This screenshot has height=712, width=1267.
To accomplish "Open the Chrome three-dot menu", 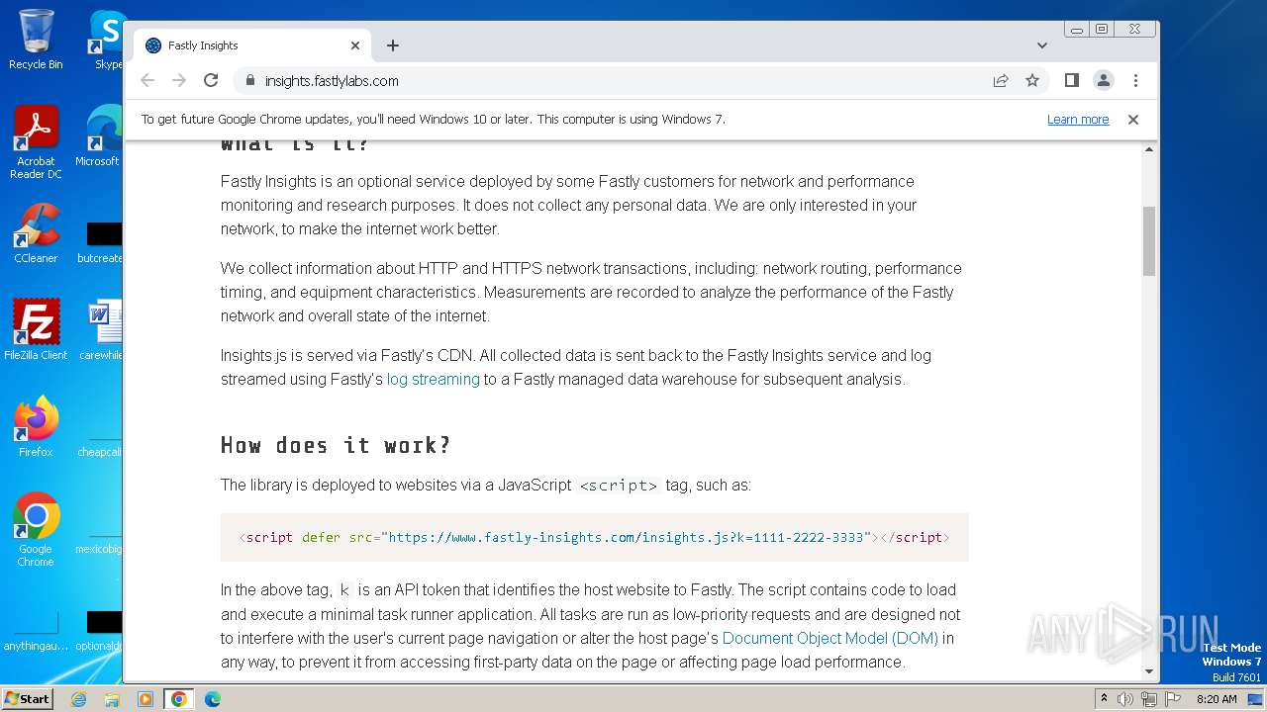I will click(x=1135, y=81).
